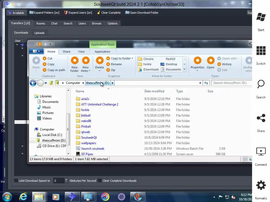Toggle Expand Users [on] in Soulseek
This screenshot has height=202, width=270.
click(x=78, y=13)
